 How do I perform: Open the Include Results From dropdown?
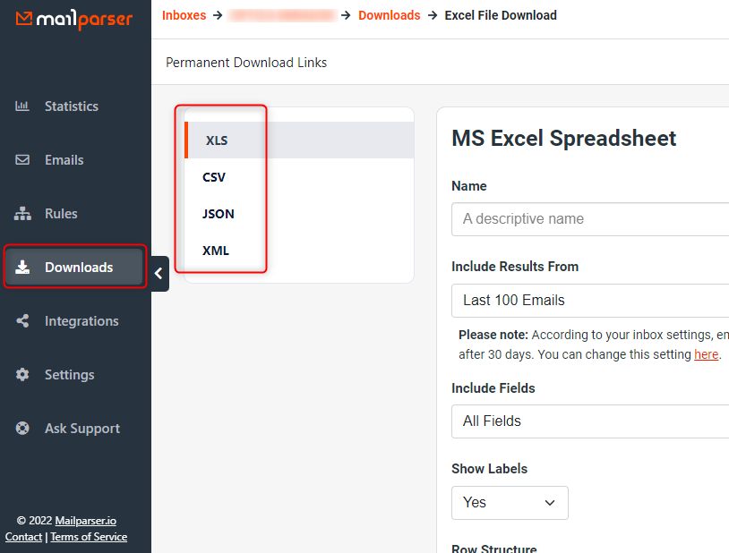(x=591, y=300)
